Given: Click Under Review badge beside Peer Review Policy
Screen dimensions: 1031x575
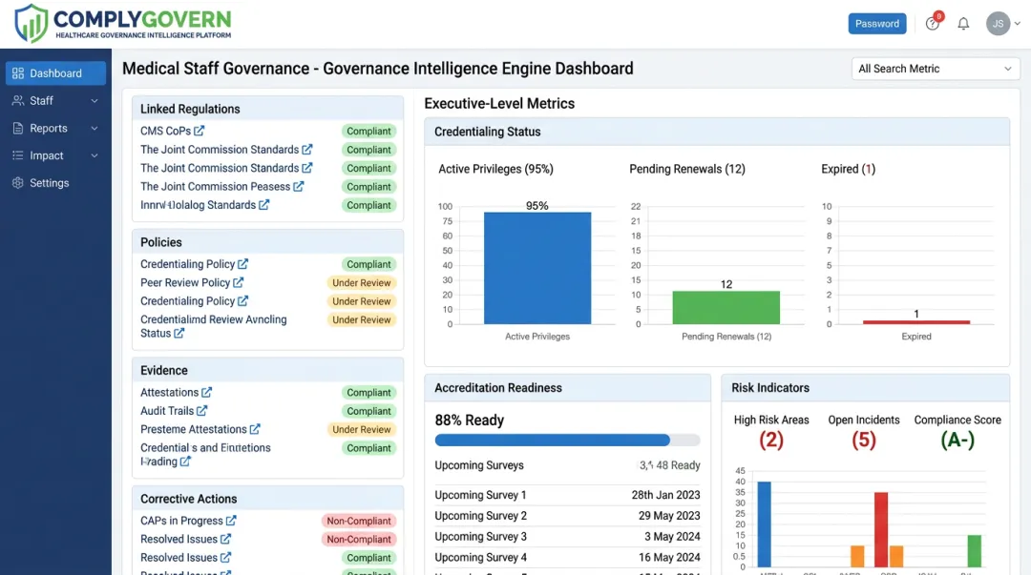Looking at the screenshot, I should [362, 282].
